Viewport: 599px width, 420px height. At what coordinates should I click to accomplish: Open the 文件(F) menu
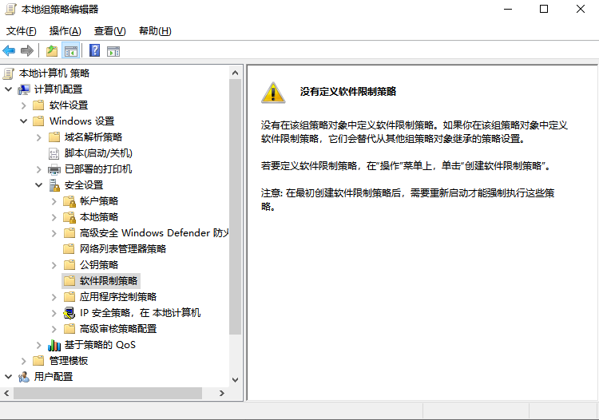pyautogui.click(x=22, y=31)
